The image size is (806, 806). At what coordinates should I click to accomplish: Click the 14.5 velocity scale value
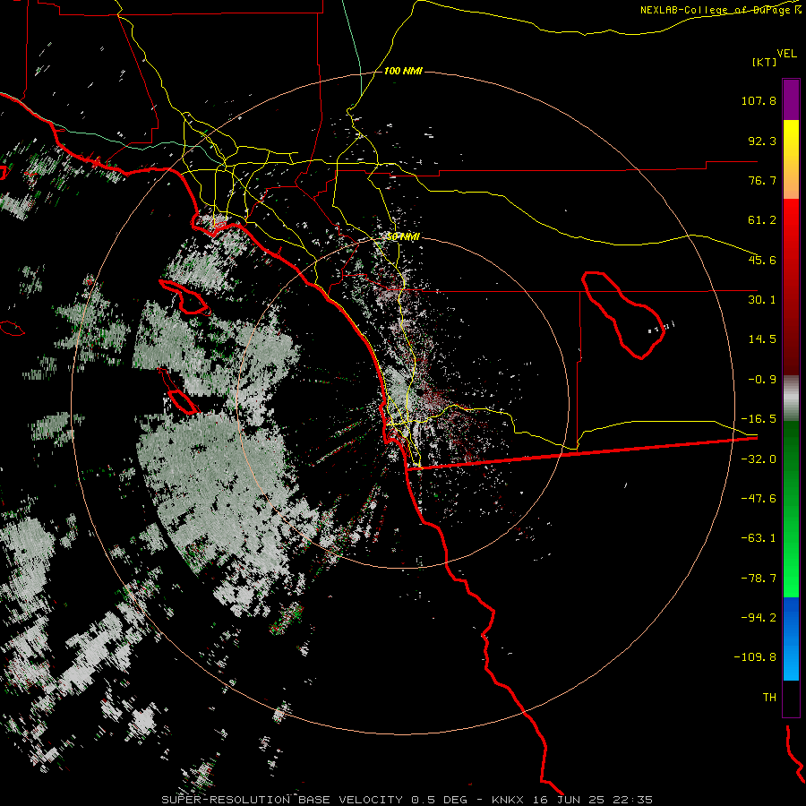point(762,339)
